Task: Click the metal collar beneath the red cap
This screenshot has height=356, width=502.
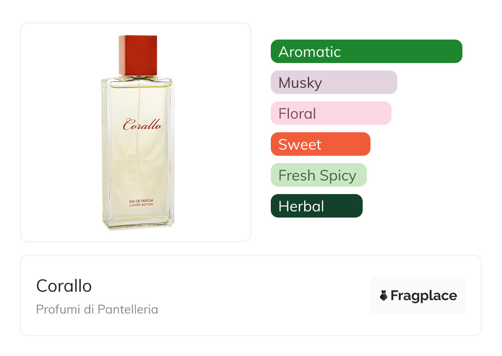Action: 138,77
